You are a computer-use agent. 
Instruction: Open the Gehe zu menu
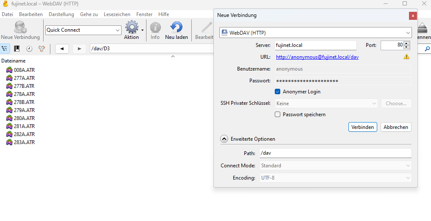(x=89, y=14)
